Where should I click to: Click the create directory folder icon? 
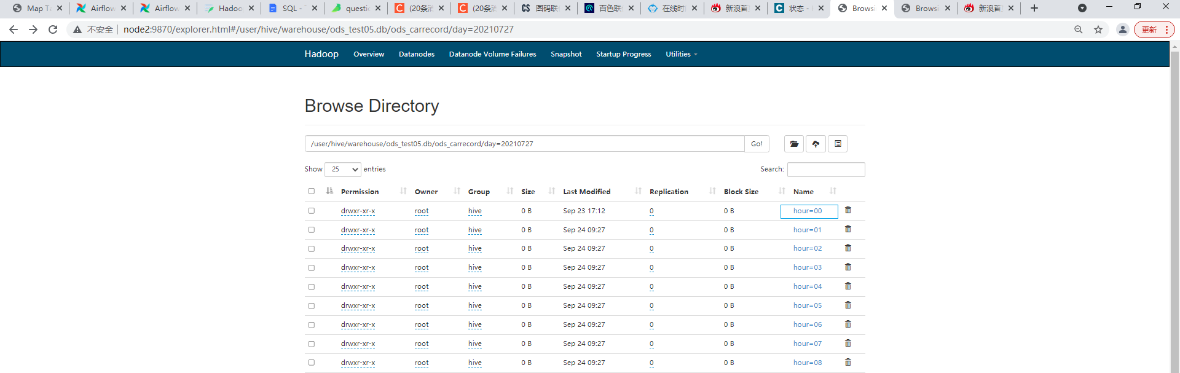794,144
